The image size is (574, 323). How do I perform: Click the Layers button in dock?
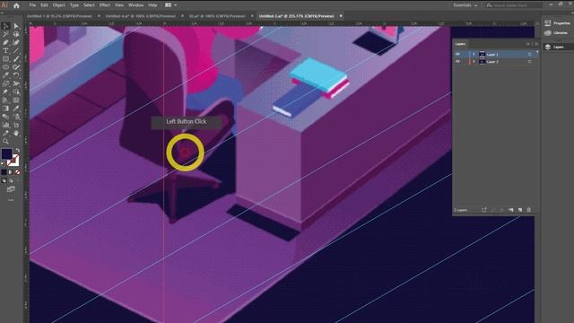click(x=558, y=47)
